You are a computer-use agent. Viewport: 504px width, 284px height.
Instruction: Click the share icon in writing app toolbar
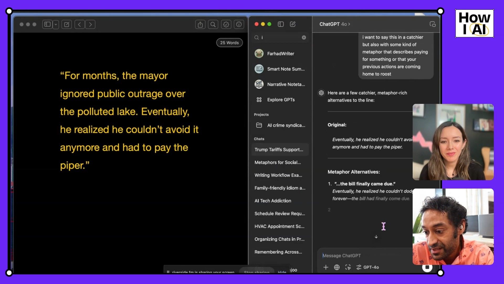[x=200, y=24]
